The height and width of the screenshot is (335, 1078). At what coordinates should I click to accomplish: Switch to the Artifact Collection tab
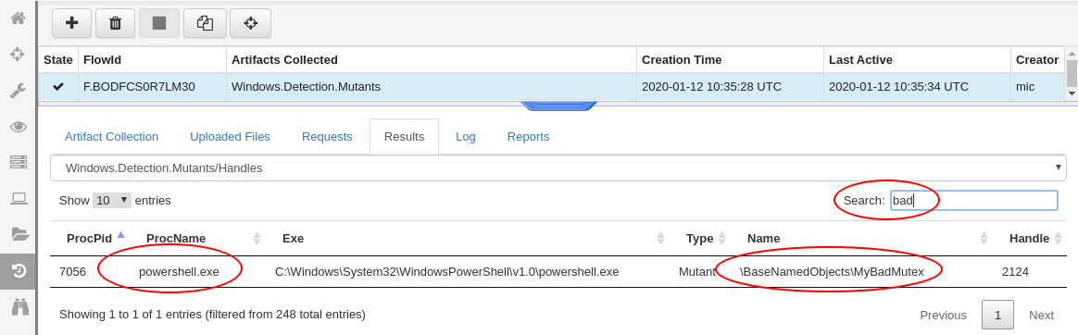pos(111,137)
